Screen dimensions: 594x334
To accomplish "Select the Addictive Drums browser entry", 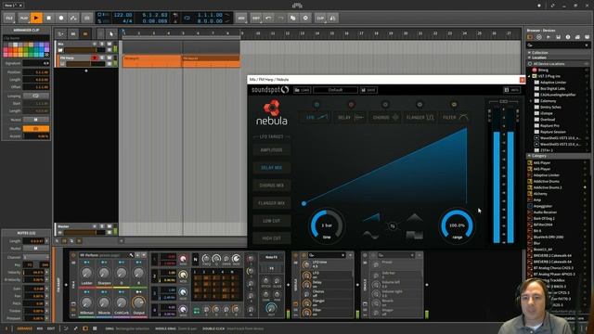I will [x=546, y=182].
